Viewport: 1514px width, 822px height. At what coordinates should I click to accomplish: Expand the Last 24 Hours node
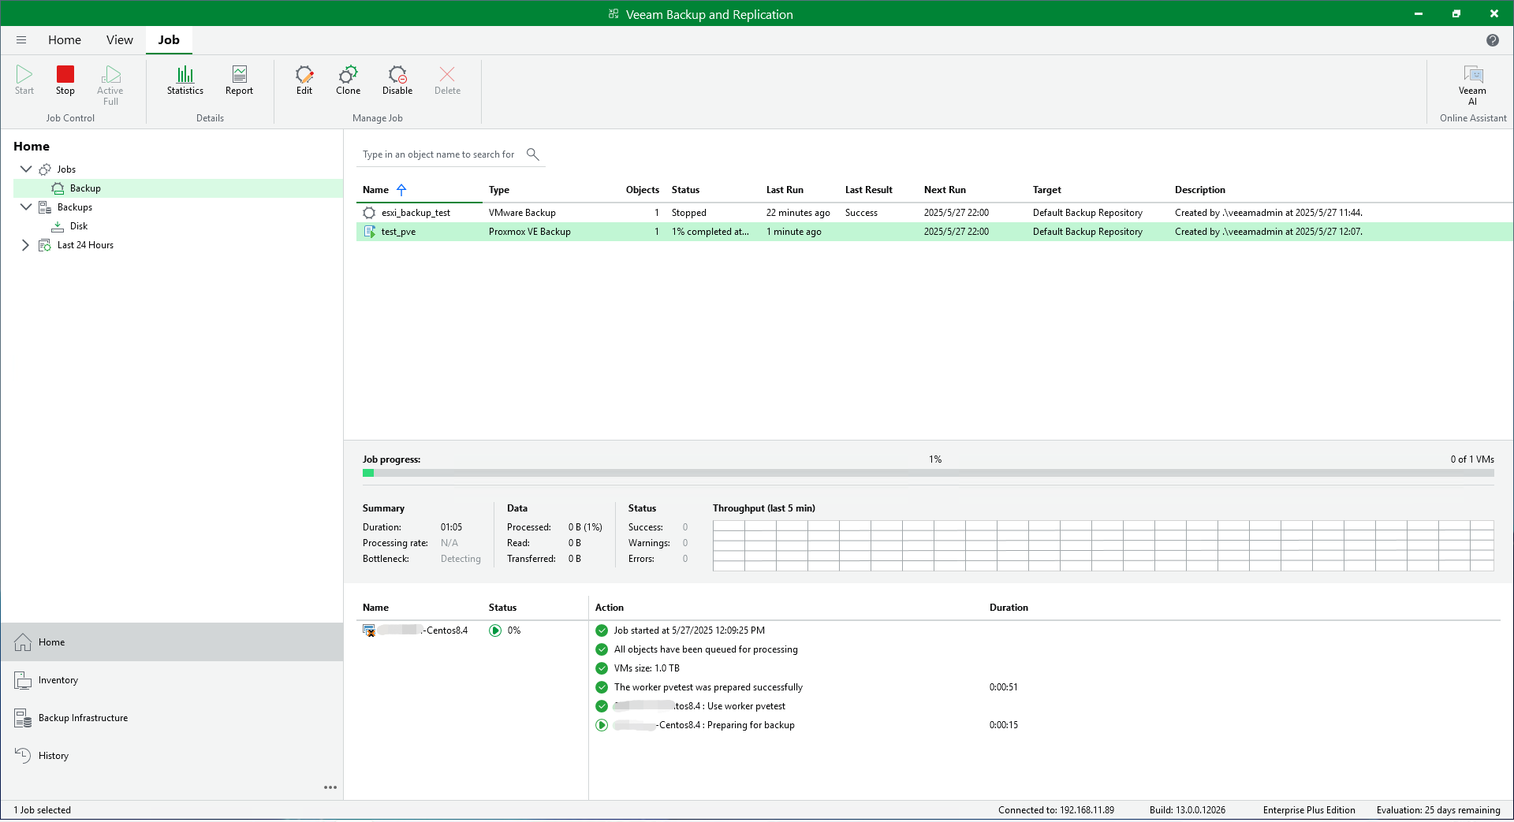click(25, 245)
